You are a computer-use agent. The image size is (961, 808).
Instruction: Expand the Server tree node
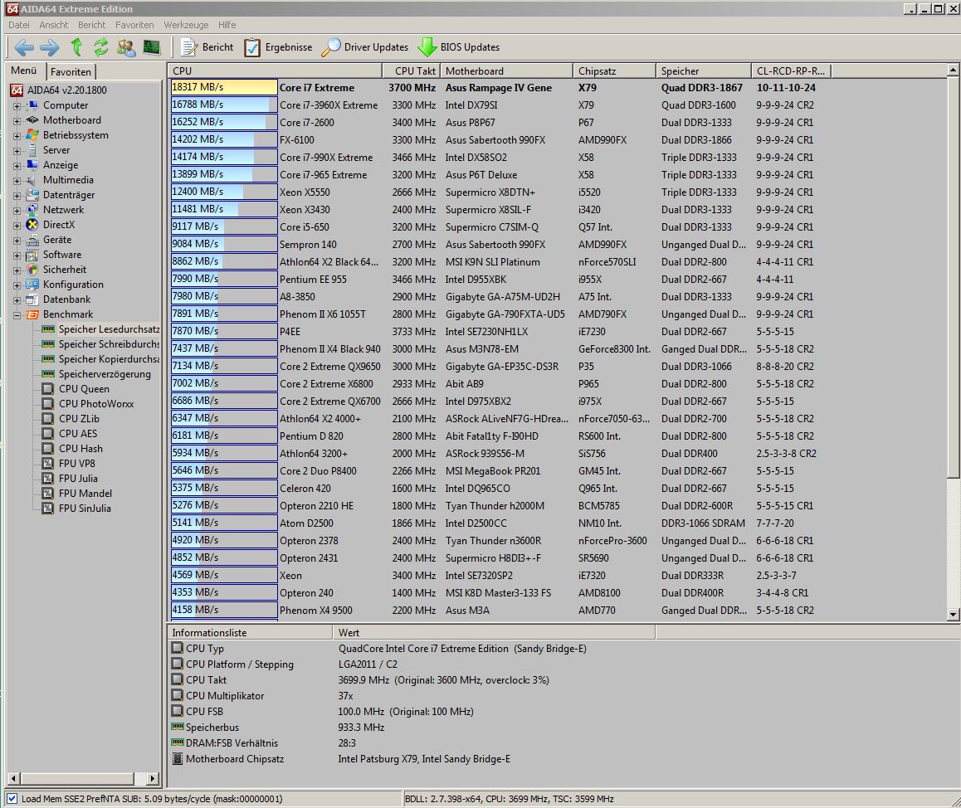click(17, 151)
